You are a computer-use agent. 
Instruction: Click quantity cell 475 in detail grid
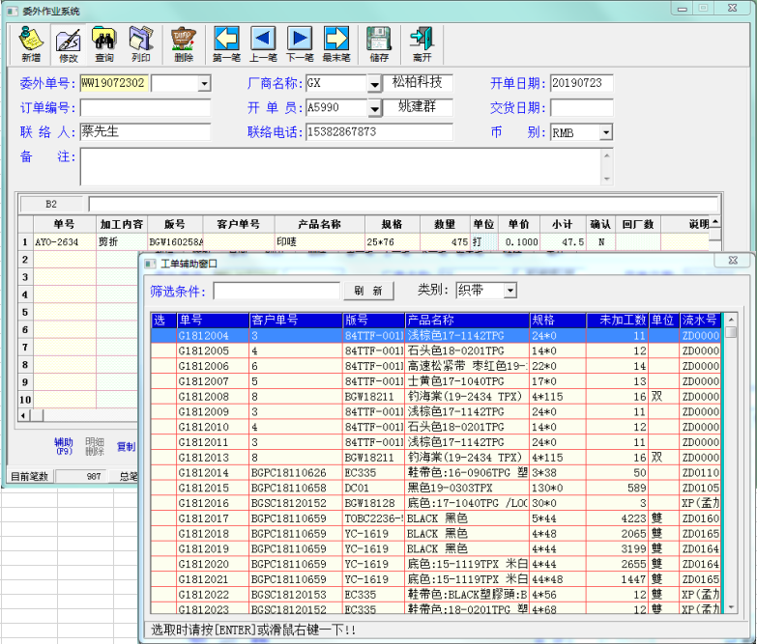(x=445, y=242)
